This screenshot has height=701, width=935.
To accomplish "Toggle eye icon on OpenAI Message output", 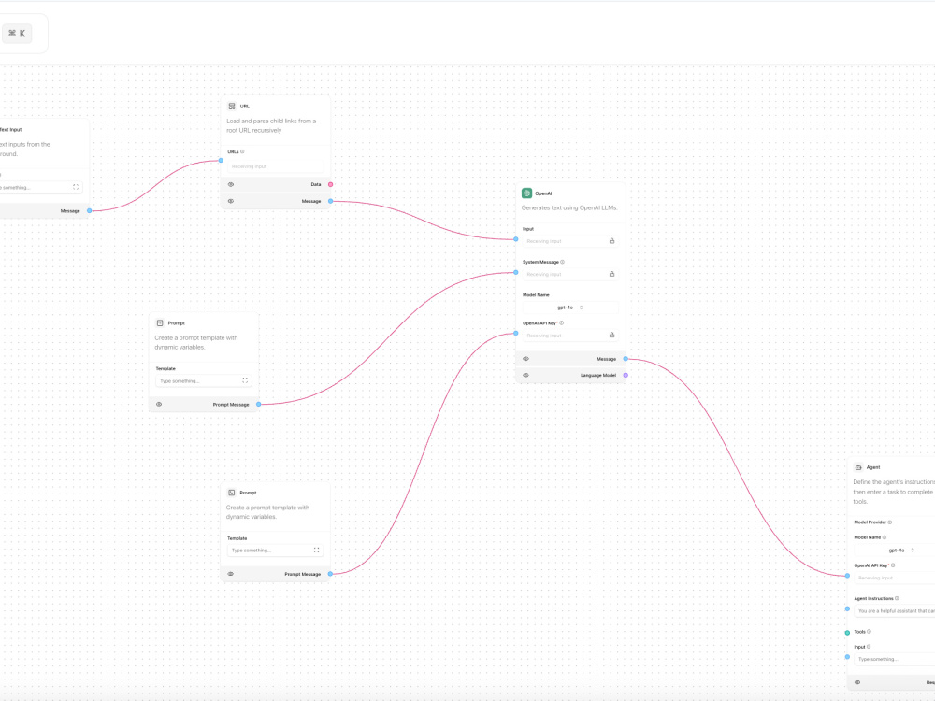I will point(525,359).
